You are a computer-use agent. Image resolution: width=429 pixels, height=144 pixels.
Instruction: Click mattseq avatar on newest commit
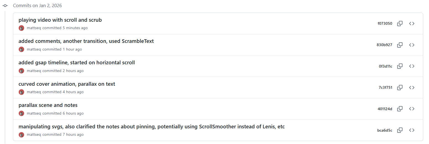pyautogui.click(x=22, y=28)
